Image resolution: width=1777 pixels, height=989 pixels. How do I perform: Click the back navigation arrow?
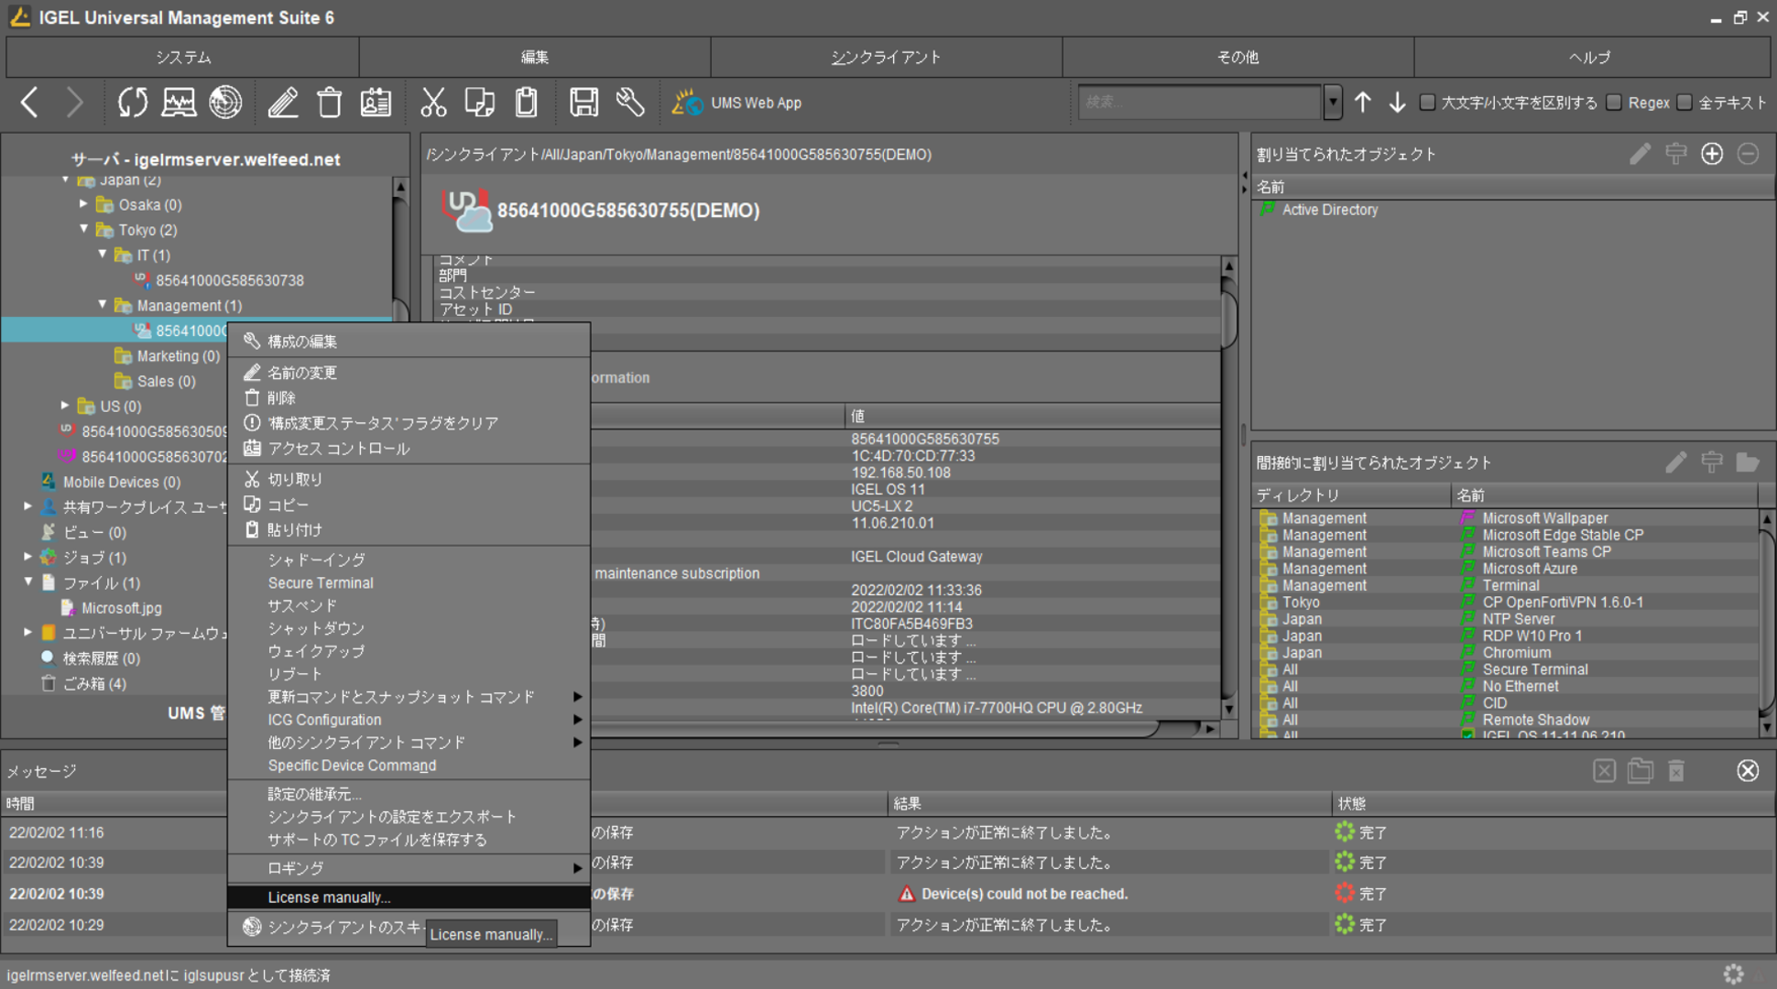pos(29,103)
